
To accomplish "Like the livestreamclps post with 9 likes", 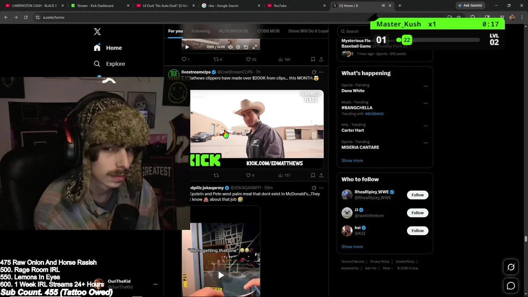I will (x=250, y=175).
